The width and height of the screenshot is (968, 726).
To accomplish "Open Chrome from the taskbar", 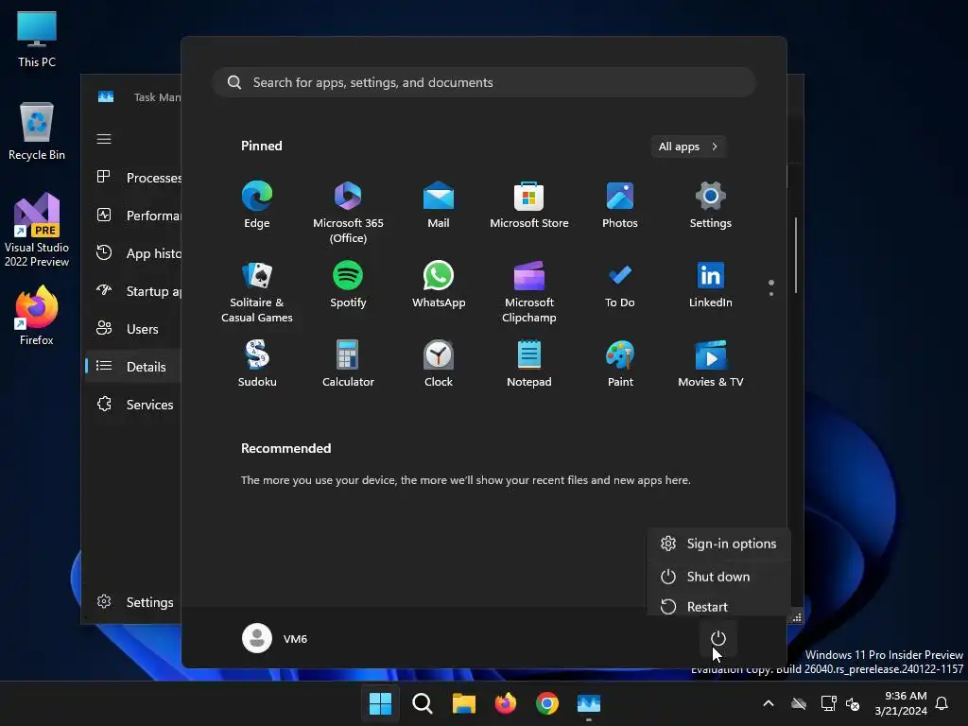I will click(547, 703).
